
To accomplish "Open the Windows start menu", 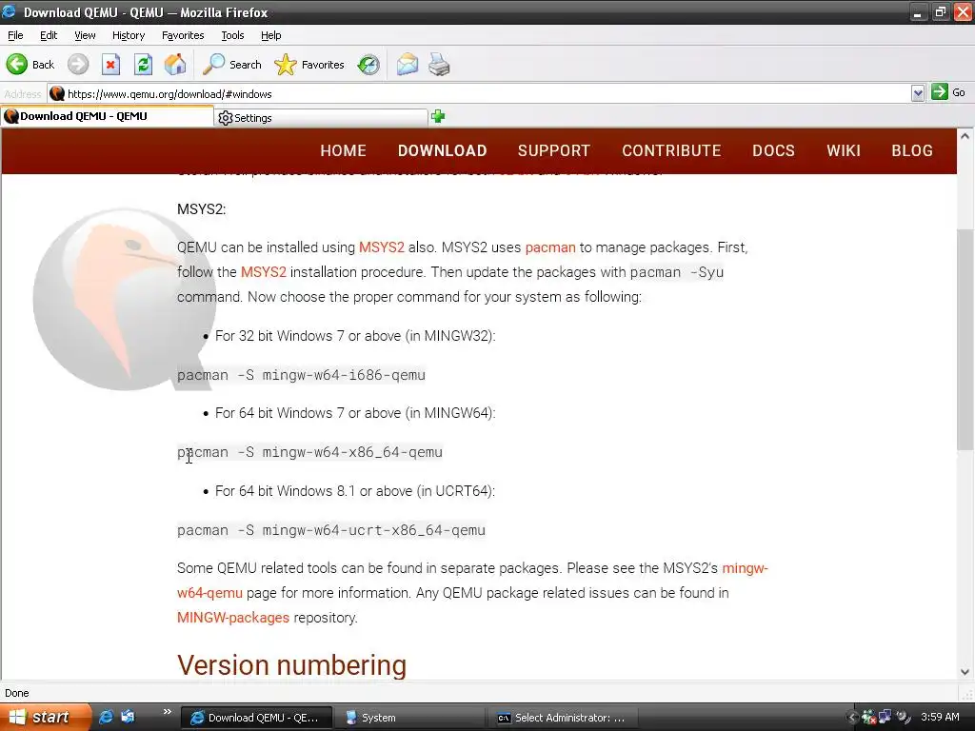I will (45, 718).
